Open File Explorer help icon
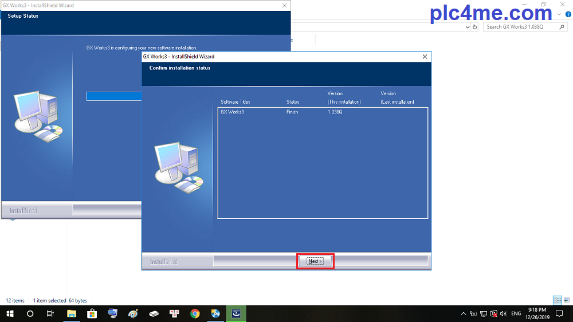 pos(568,14)
